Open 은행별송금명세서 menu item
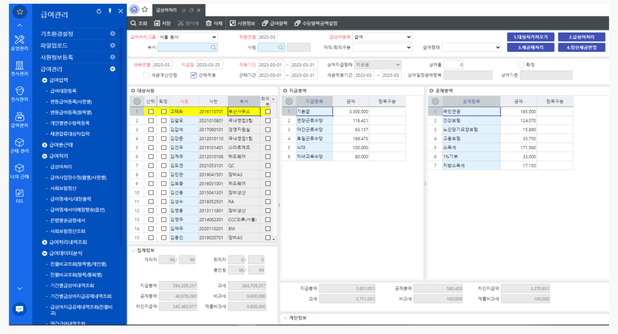The image size is (618, 334). coord(68,220)
